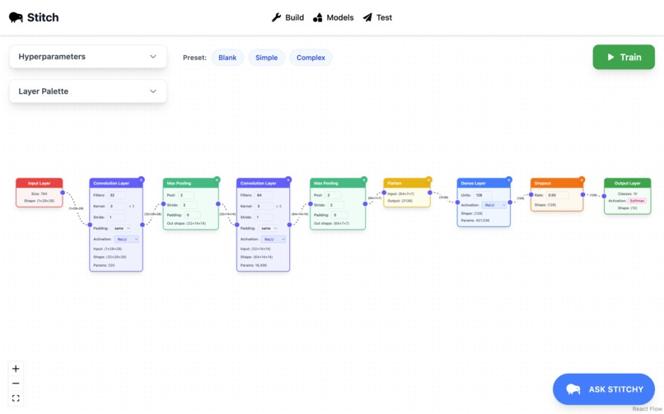Open Padding dropdown in 32-filter Convolution Layer

pyautogui.click(x=122, y=228)
